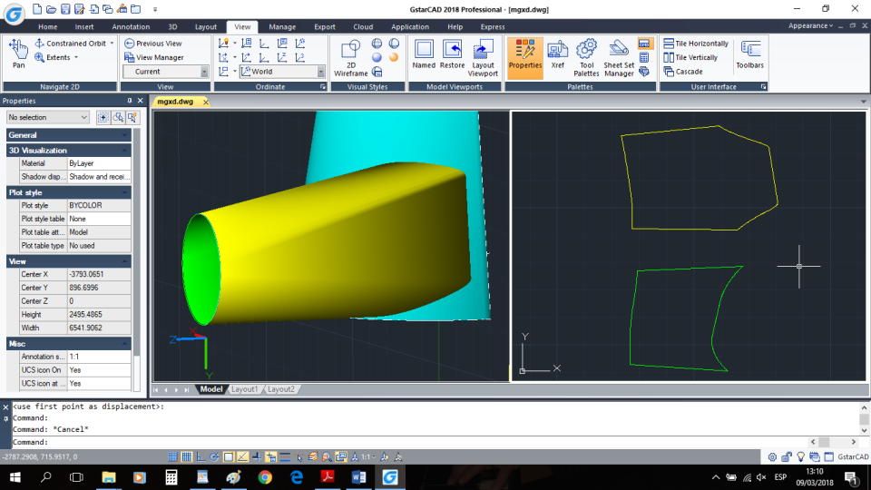Open the 'World' UCS dropdown
Viewport: 871px width, 490px height.
tap(320, 72)
